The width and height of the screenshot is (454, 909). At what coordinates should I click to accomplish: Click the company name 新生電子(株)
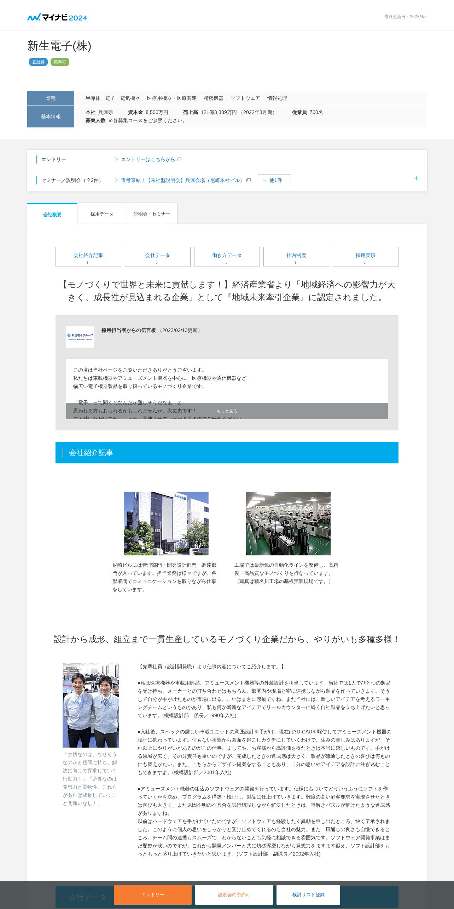coord(59,46)
